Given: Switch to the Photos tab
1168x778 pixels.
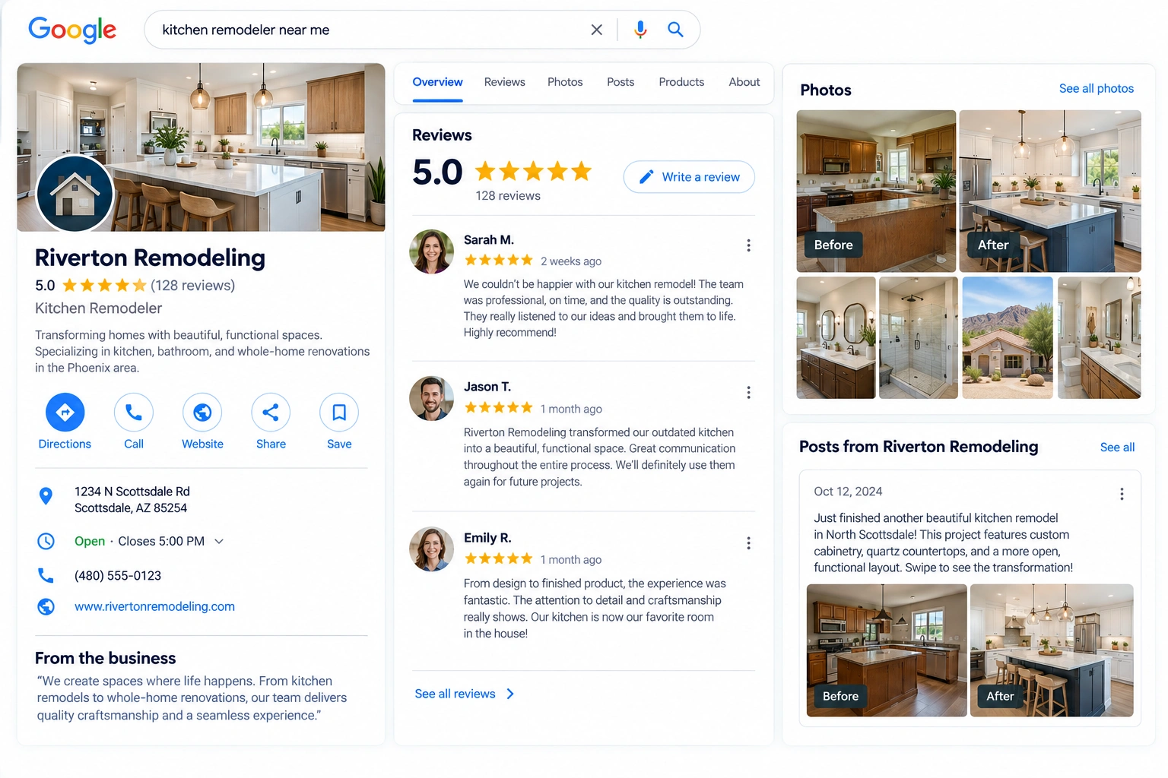Looking at the screenshot, I should pos(565,82).
